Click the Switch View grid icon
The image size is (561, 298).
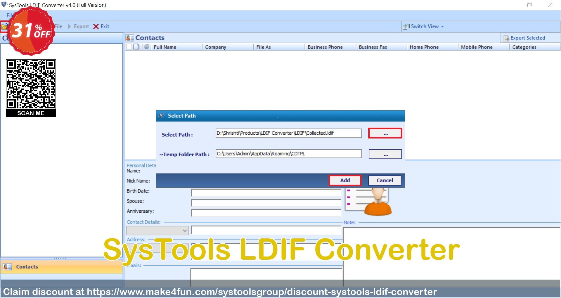click(406, 27)
